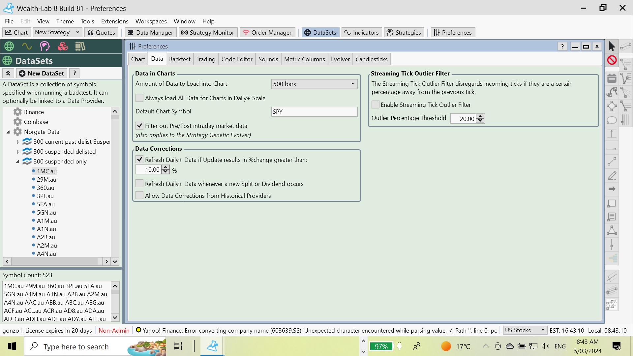The width and height of the screenshot is (633, 356).
Task: Click the New DataSet button
Action: (42, 73)
